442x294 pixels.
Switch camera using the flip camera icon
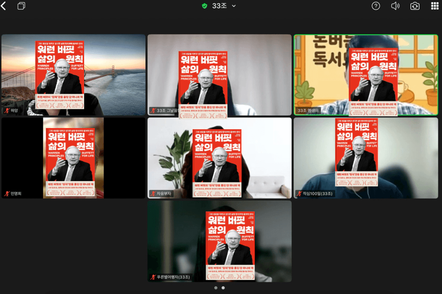coord(415,6)
